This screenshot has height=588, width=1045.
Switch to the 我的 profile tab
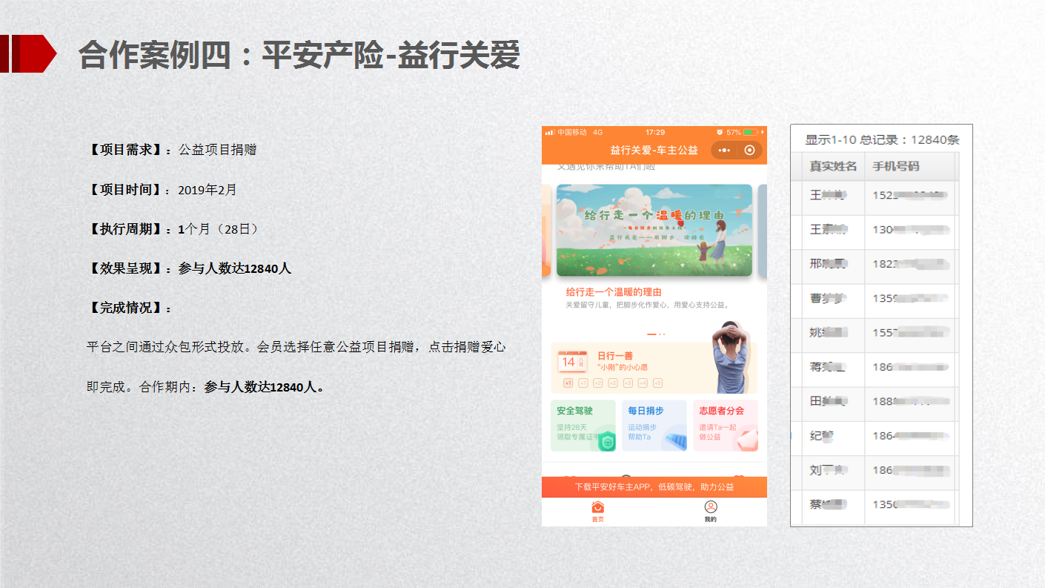click(x=711, y=512)
